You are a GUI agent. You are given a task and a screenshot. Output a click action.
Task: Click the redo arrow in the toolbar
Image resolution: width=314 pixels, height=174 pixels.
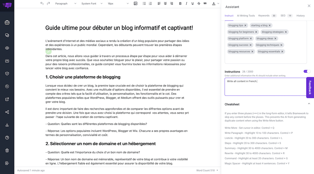(48, 4)
